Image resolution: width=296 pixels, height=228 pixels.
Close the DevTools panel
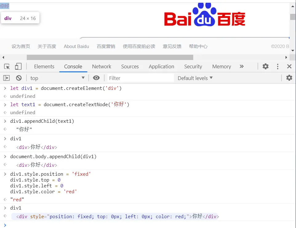pos(289,66)
